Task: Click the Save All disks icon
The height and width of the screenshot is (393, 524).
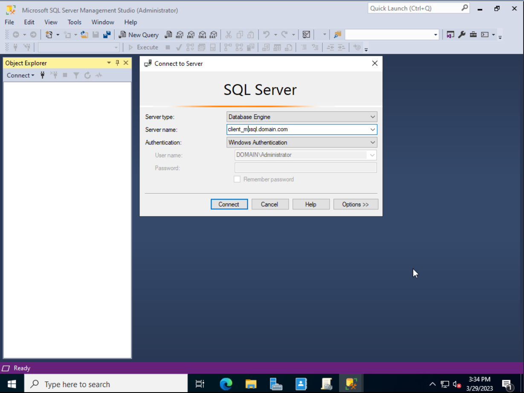Action: (107, 35)
